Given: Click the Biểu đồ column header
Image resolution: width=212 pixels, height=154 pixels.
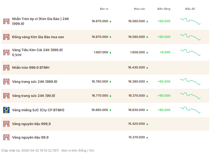Looking at the screenshot, I should [x=190, y=9].
